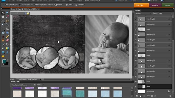Screen dimensions: 175x98
Task: Switch to the SHARE tab
Action: click(168, 5)
